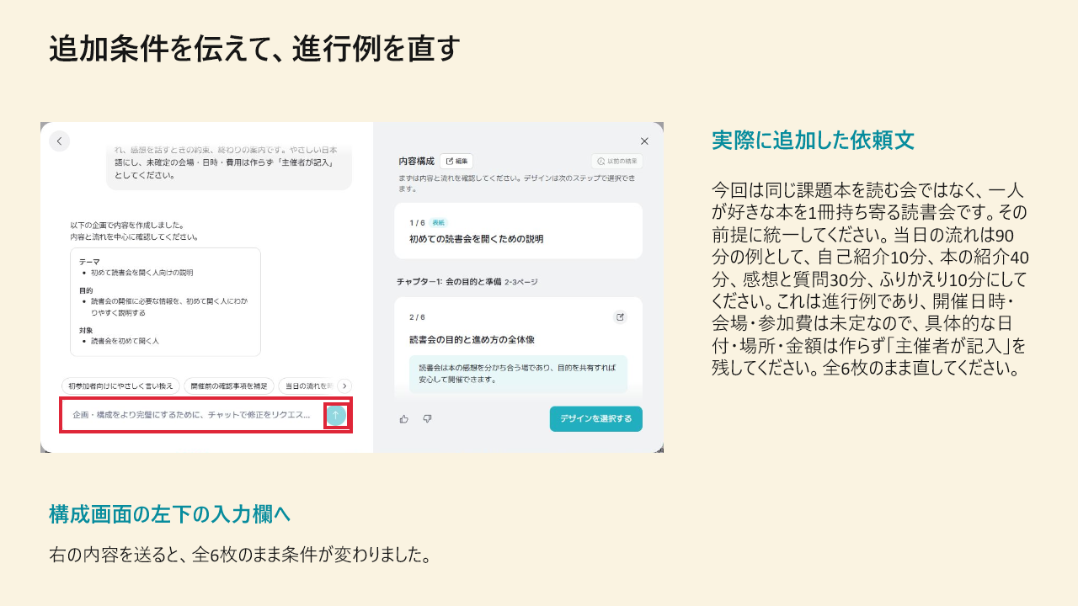
Task: Send the chat message with the up-arrow button
Action: coord(335,415)
